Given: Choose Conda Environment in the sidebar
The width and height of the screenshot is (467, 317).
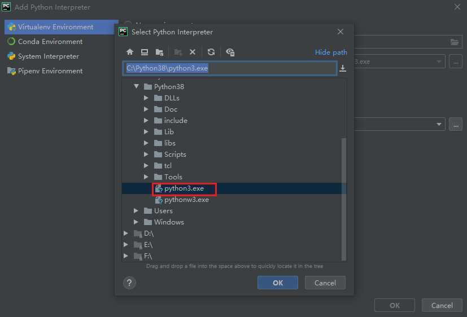Looking at the screenshot, I should [x=50, y=42].
